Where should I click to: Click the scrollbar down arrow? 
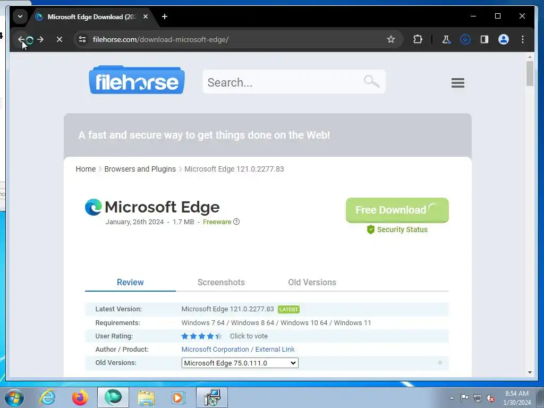[530, 372]
